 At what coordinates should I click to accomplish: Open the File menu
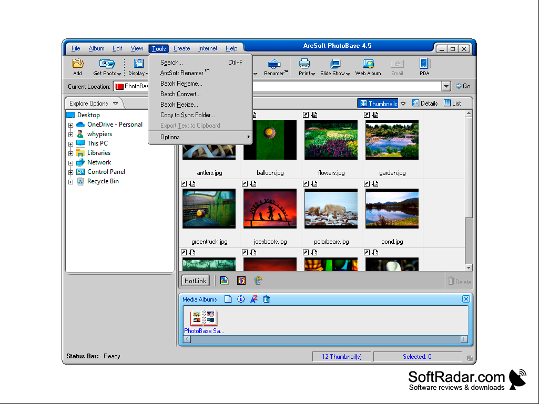[76, 48]
